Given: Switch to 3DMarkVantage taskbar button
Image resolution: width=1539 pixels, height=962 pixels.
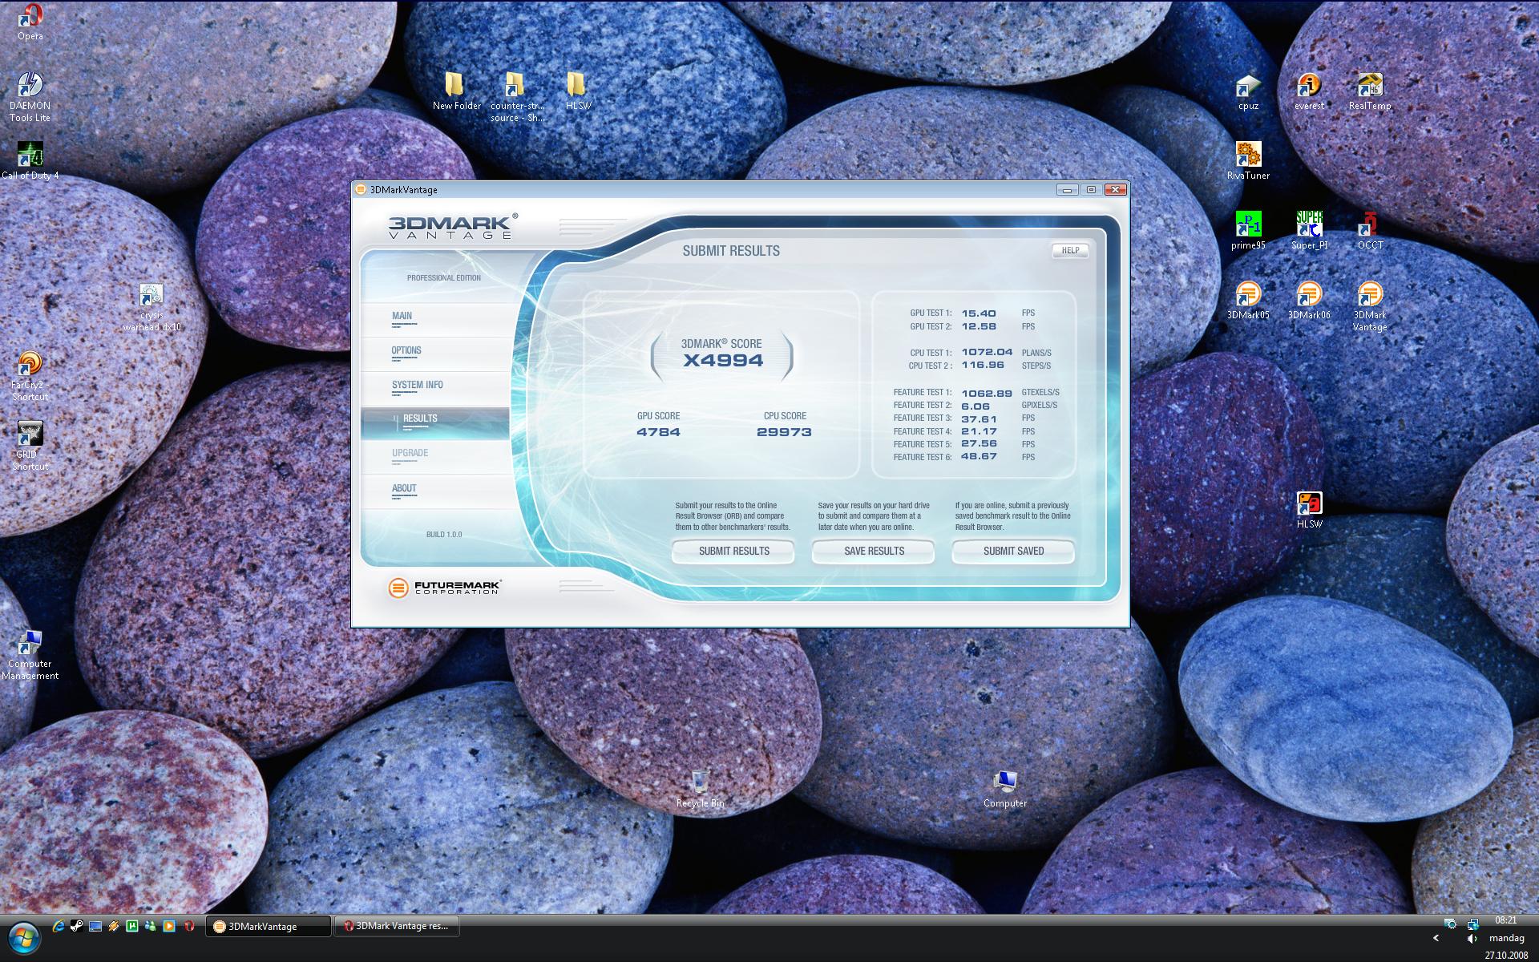Looking at the screenshot, I should click(269, 926).
